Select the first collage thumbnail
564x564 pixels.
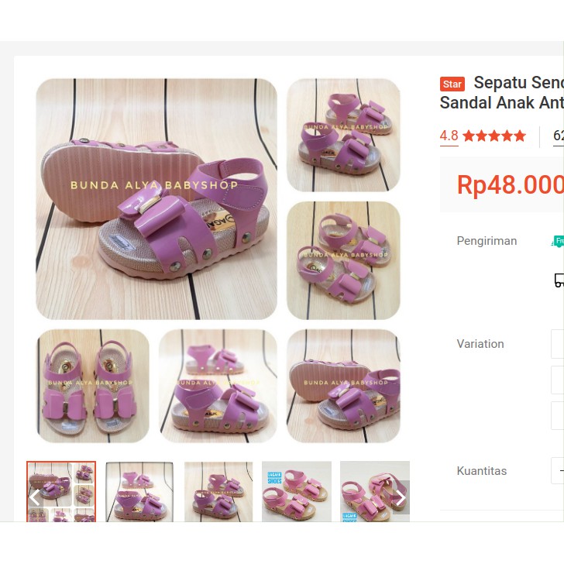click(x=61, y=491)
